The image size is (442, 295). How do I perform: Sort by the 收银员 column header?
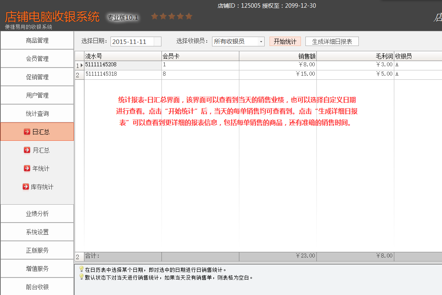point(418,56)
